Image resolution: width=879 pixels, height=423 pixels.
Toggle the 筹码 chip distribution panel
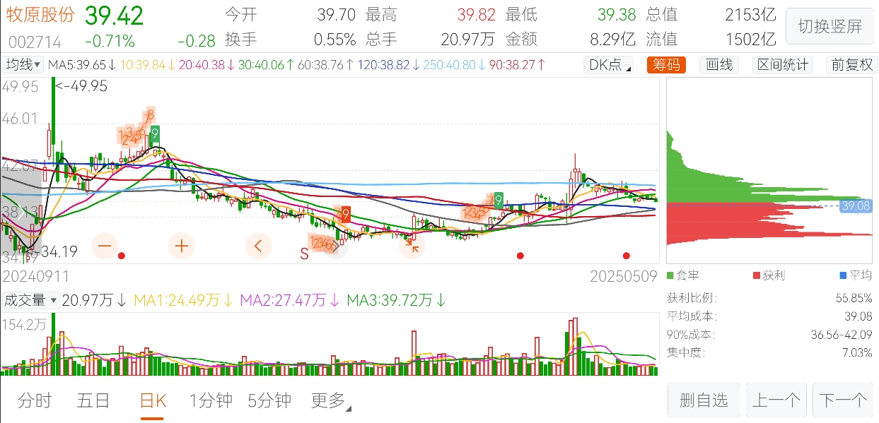666,65
